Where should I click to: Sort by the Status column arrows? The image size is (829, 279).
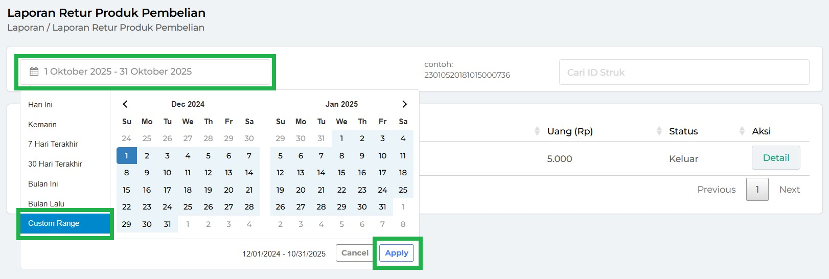[742, 131]
